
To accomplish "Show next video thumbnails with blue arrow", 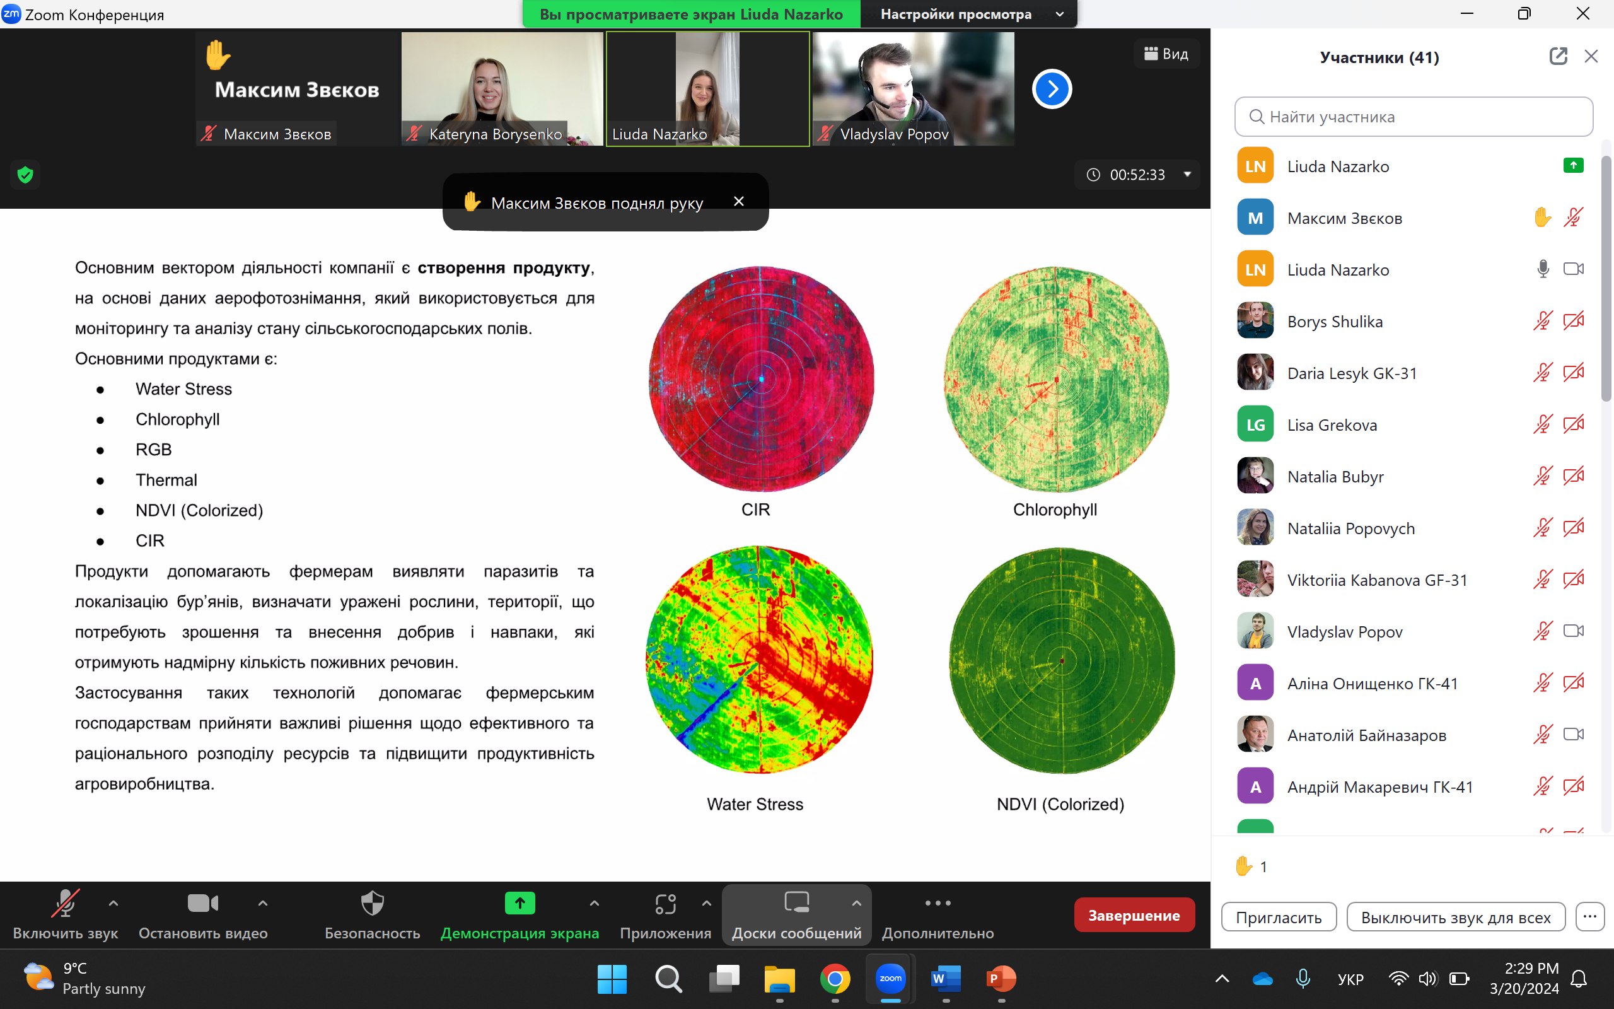I will pyautogui.click(x=1051, y=89).
